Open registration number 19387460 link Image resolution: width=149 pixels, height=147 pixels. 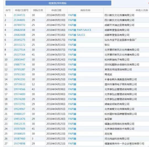(x=19, y=139)
